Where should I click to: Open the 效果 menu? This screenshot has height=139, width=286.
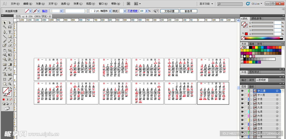[x=78, y=4]
